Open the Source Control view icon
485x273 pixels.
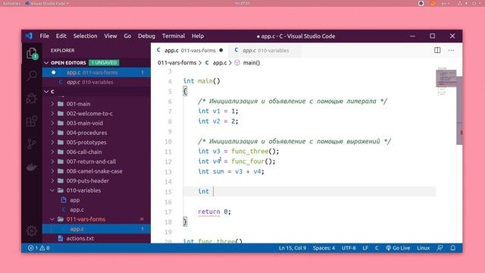(32, 144)
